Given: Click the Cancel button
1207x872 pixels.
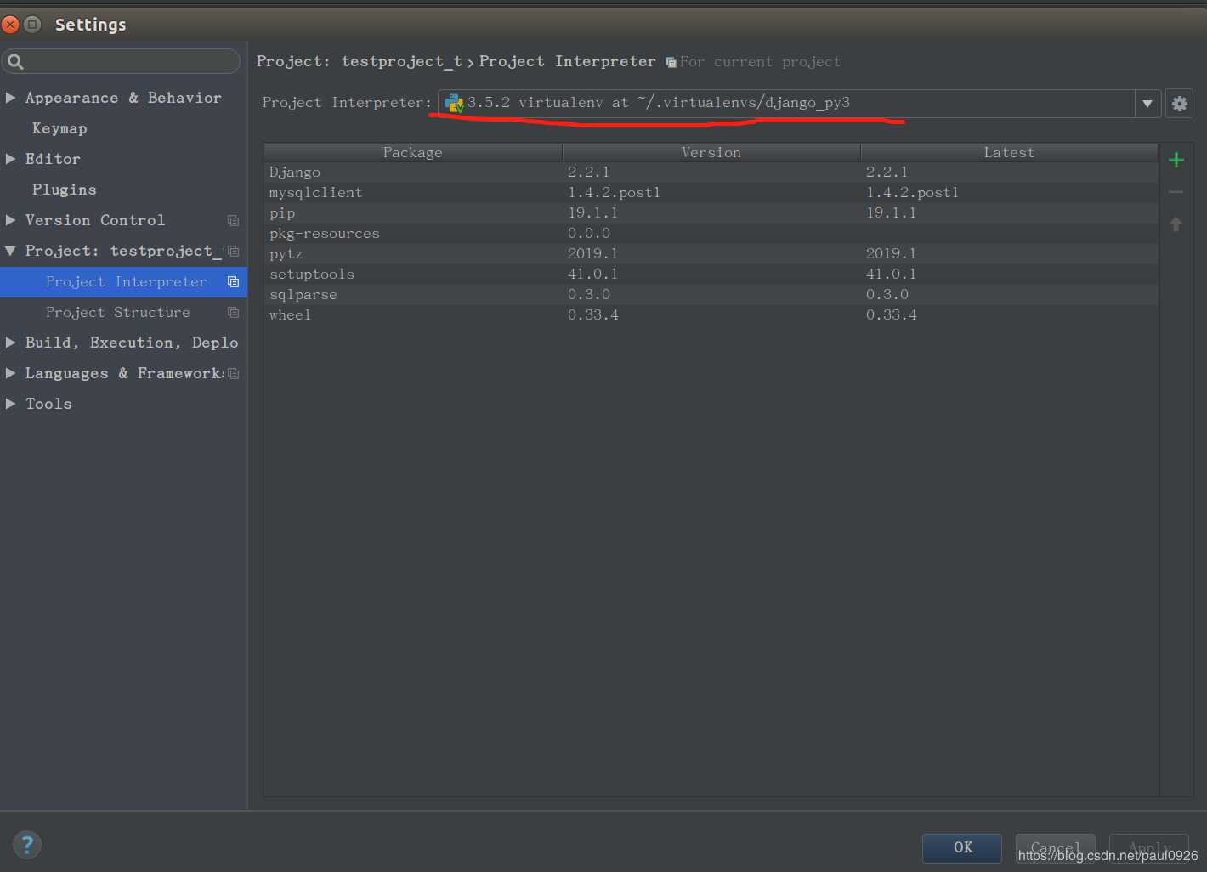Looking at the screenshot, I should point(1056,847).
